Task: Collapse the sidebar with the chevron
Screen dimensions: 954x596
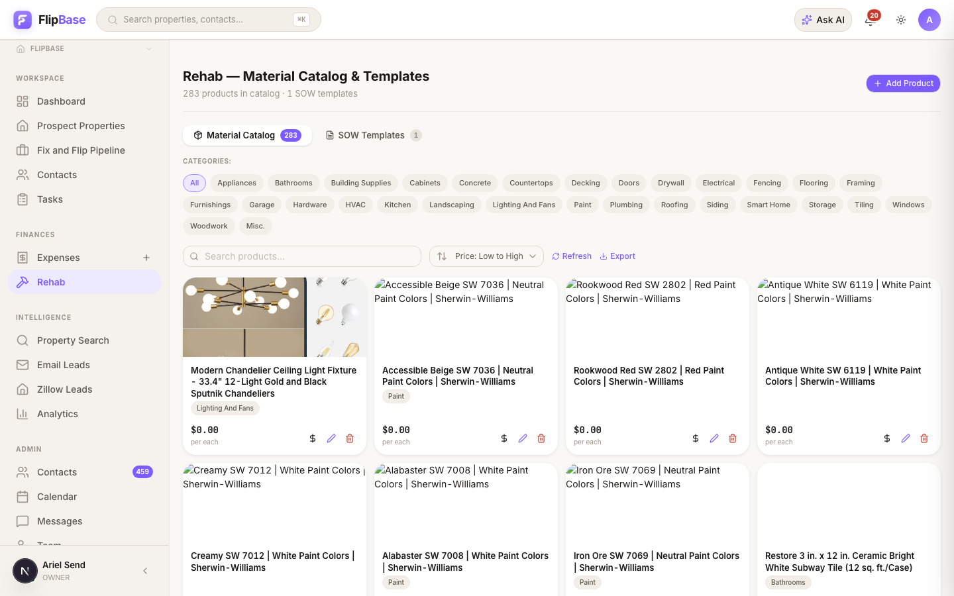Action: 145,571
